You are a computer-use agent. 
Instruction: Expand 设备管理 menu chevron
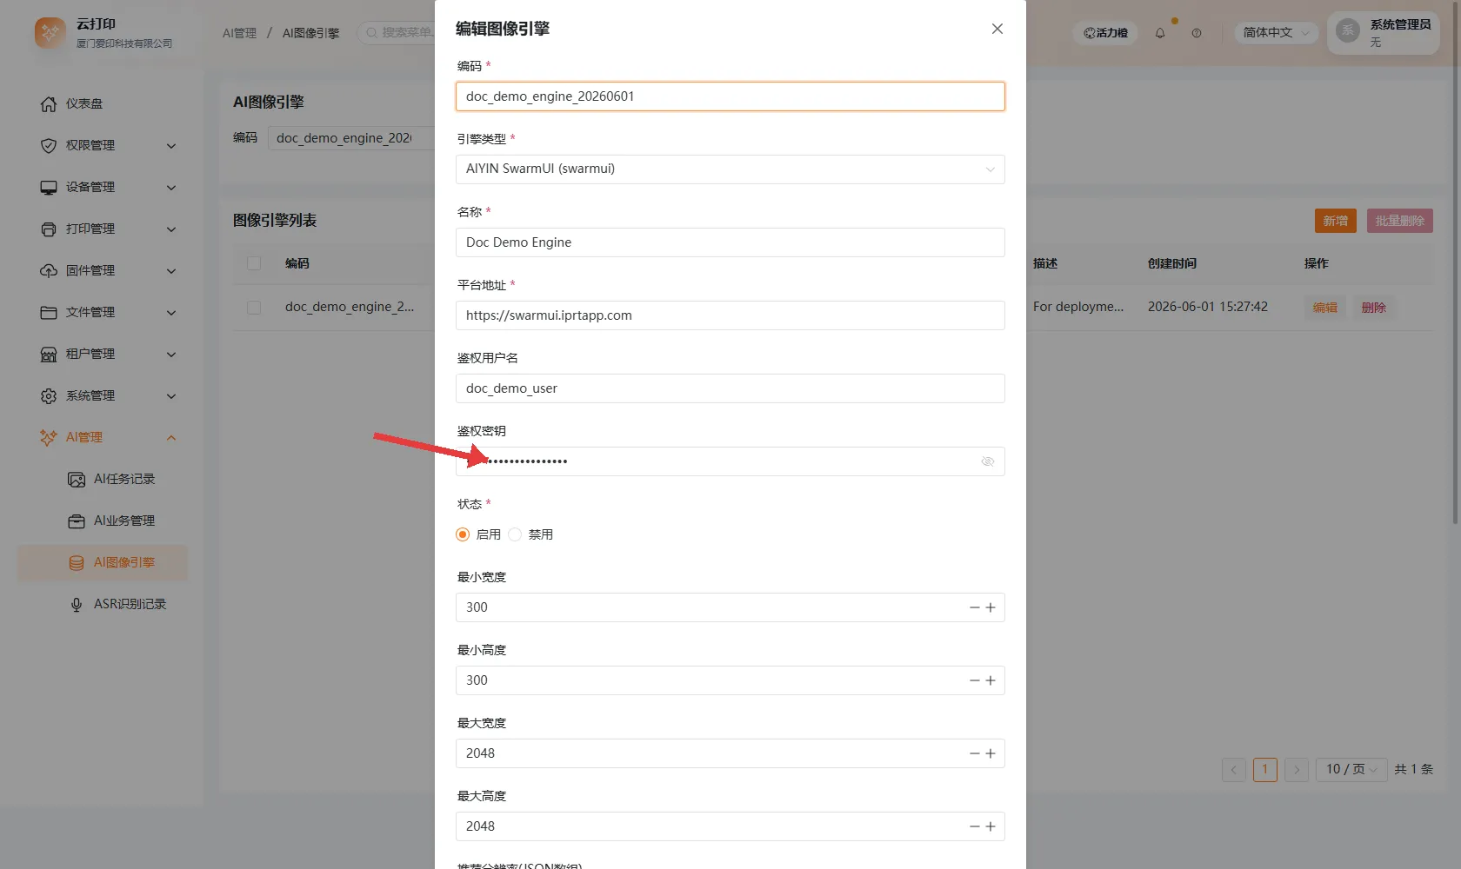tap(171, 188)
